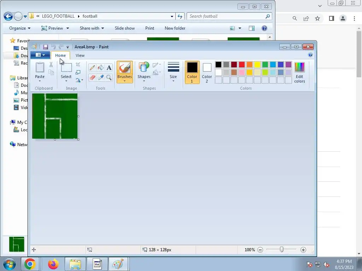Image resolution: width=362 pixels, height=271 pixels.
Task: Click the taskbar clock showing 4:37 PM
Action: (x=344, y=261)
